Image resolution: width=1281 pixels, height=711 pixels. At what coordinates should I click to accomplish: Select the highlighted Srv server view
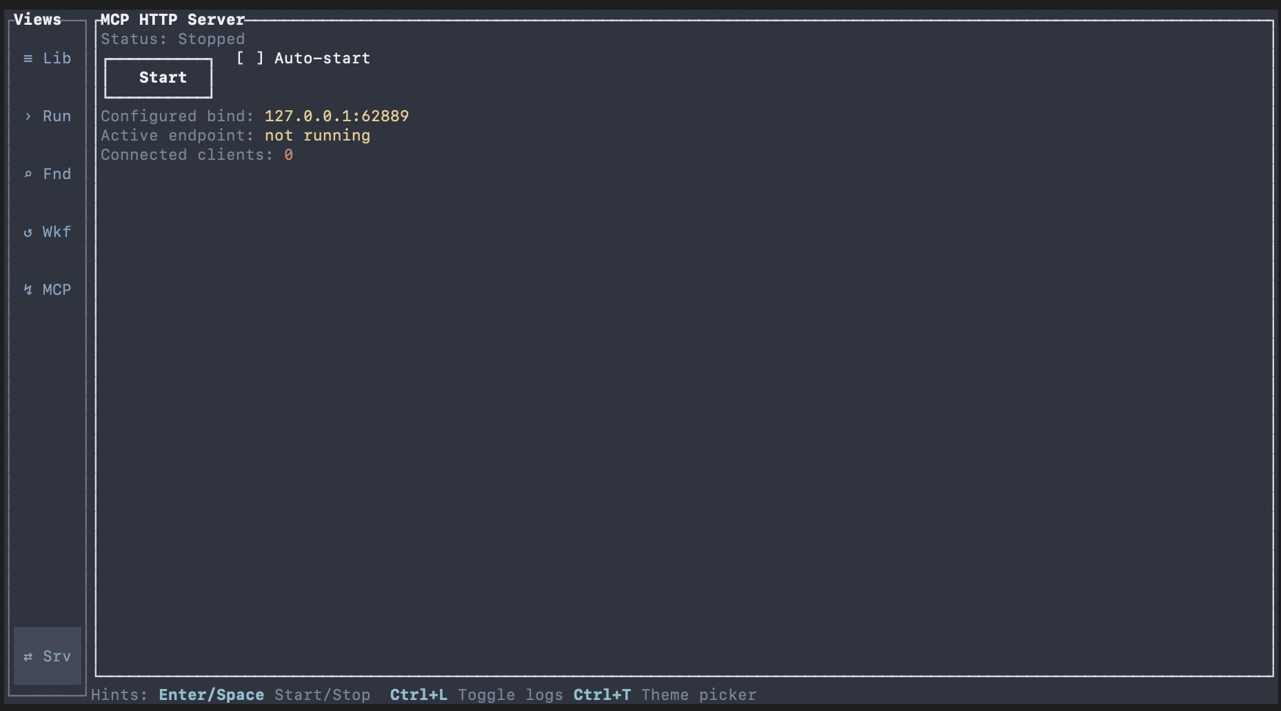(47, 656)
